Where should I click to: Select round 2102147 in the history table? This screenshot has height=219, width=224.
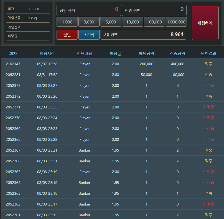click(x=13, y=64)
